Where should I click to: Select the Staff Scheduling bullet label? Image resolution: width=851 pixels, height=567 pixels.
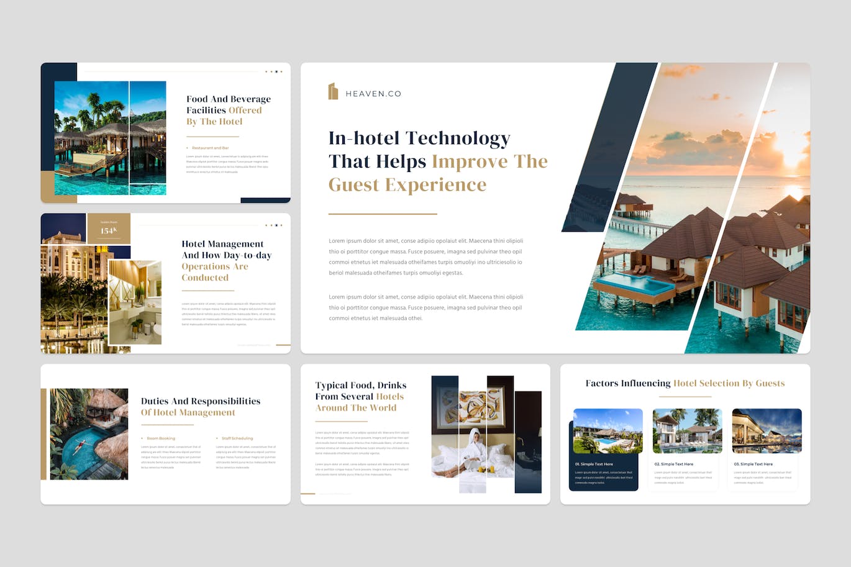pos(237,438)
